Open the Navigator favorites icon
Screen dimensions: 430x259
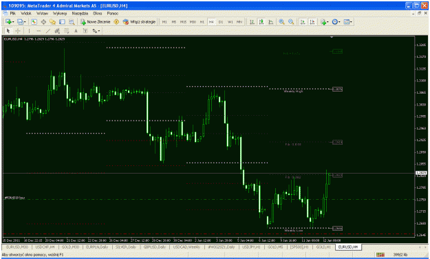[53, 21]
